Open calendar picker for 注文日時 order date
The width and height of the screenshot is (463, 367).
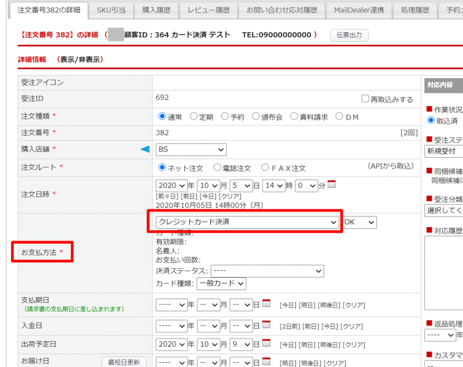pos(331,184)
